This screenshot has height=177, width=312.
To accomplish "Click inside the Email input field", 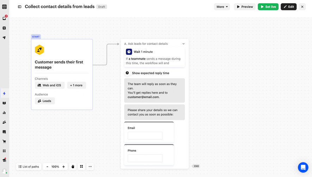I will coord(145,136).
